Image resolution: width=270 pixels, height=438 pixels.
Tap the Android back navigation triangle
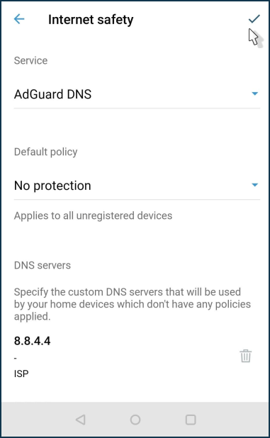tap(80, 420)
